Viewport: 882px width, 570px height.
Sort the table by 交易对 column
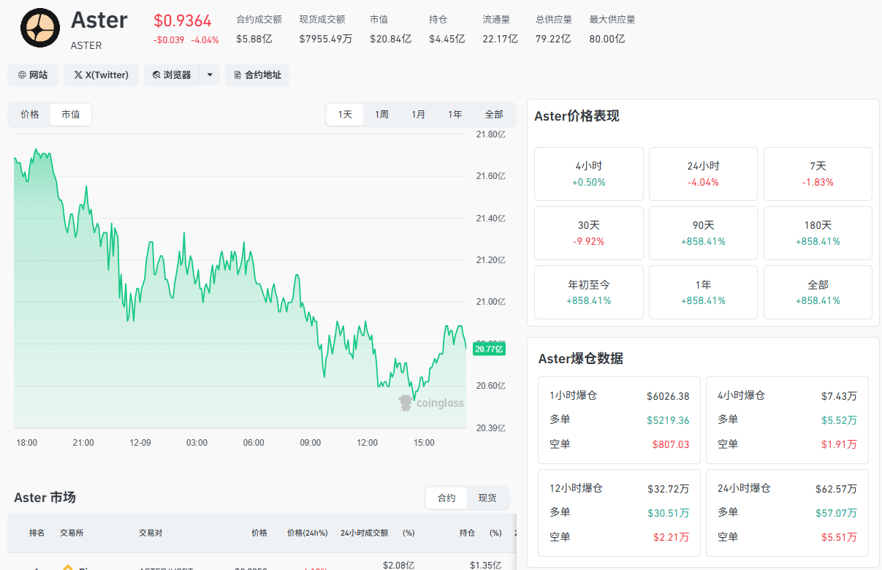pos(151,533)
